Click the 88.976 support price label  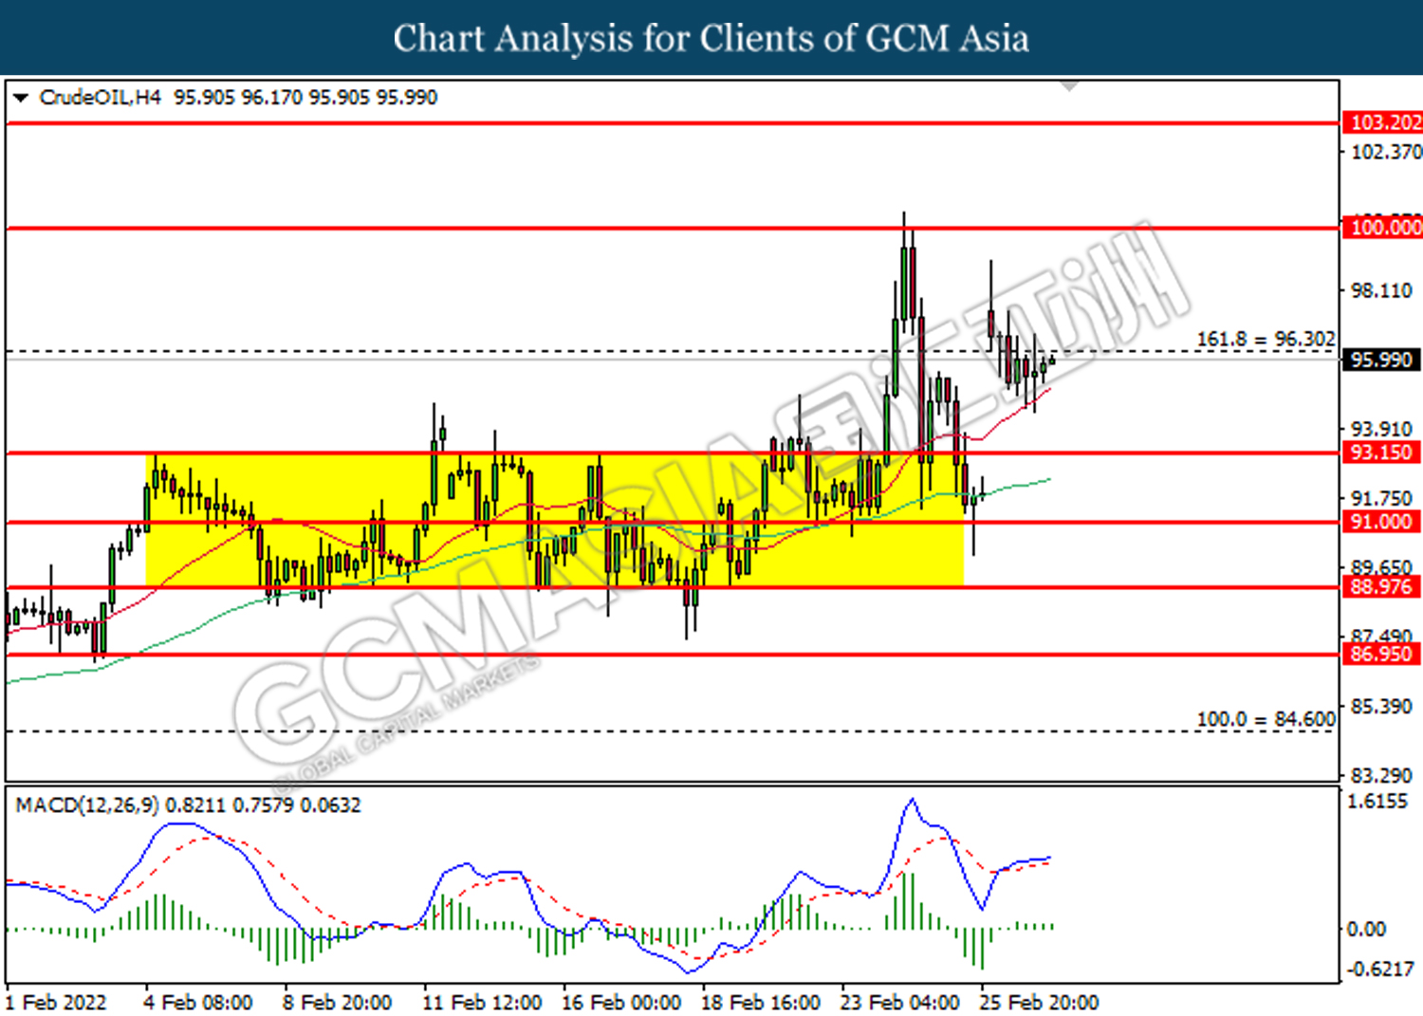coord(1381,586)
